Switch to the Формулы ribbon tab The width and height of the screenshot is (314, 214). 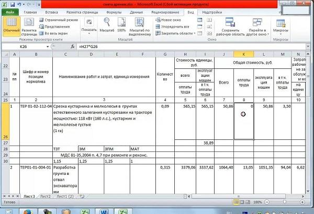point(114,11)
